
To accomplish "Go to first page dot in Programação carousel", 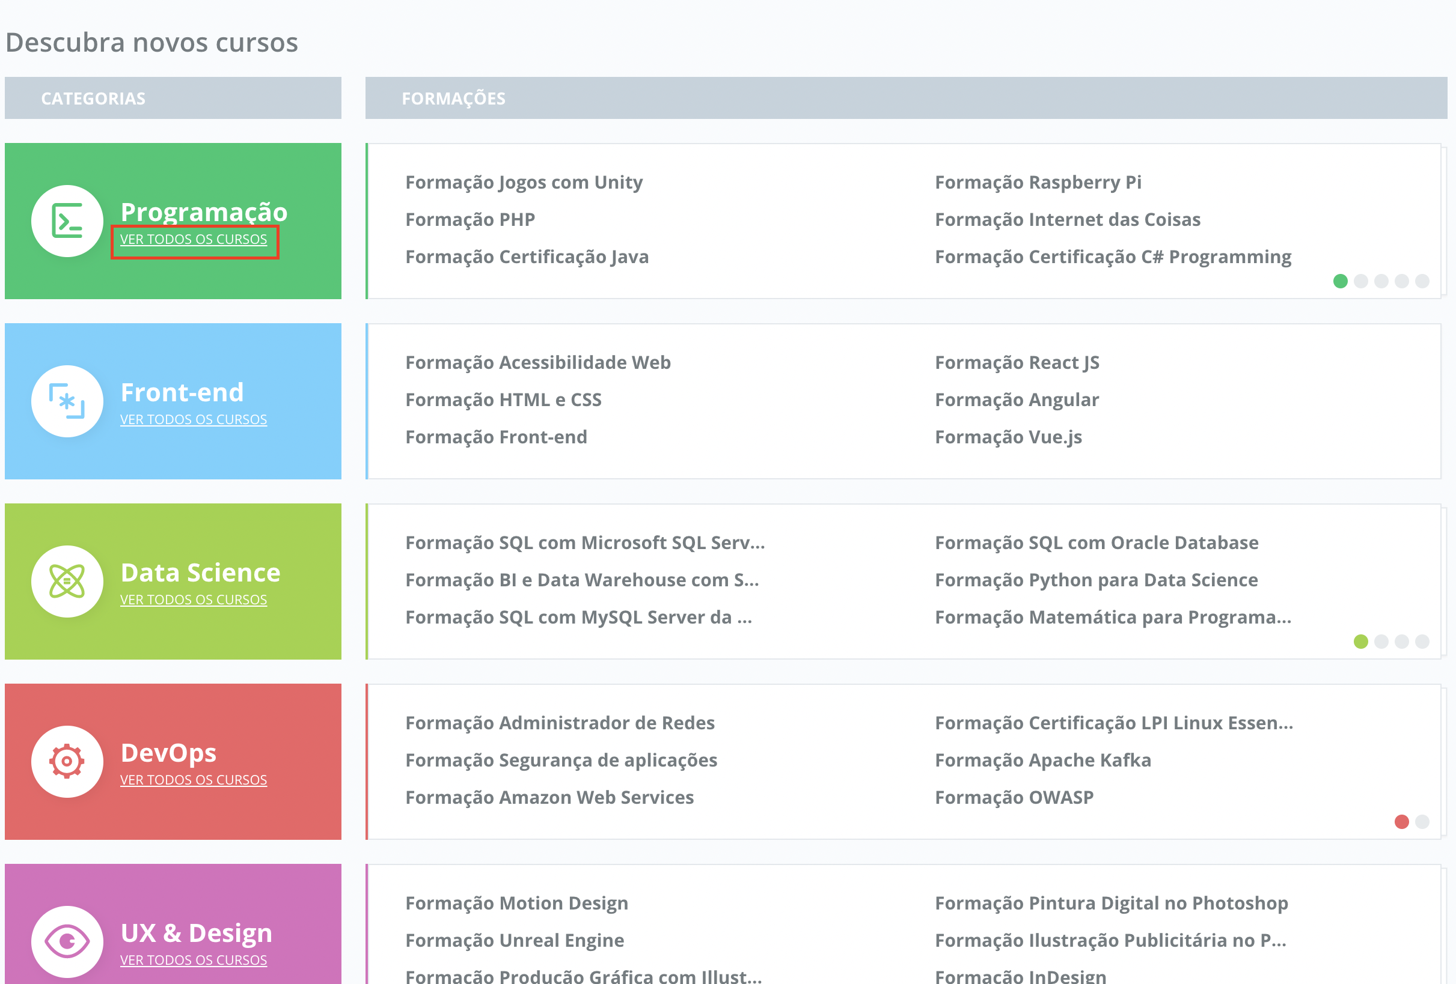I will (1340, 281).
